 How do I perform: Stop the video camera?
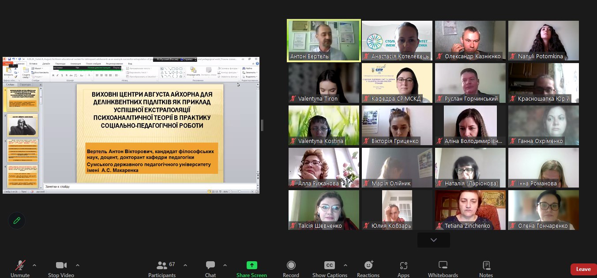point(61,265)
